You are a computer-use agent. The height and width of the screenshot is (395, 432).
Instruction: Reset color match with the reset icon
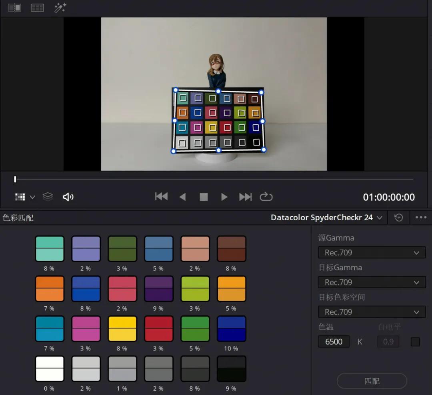click(398, 217)
